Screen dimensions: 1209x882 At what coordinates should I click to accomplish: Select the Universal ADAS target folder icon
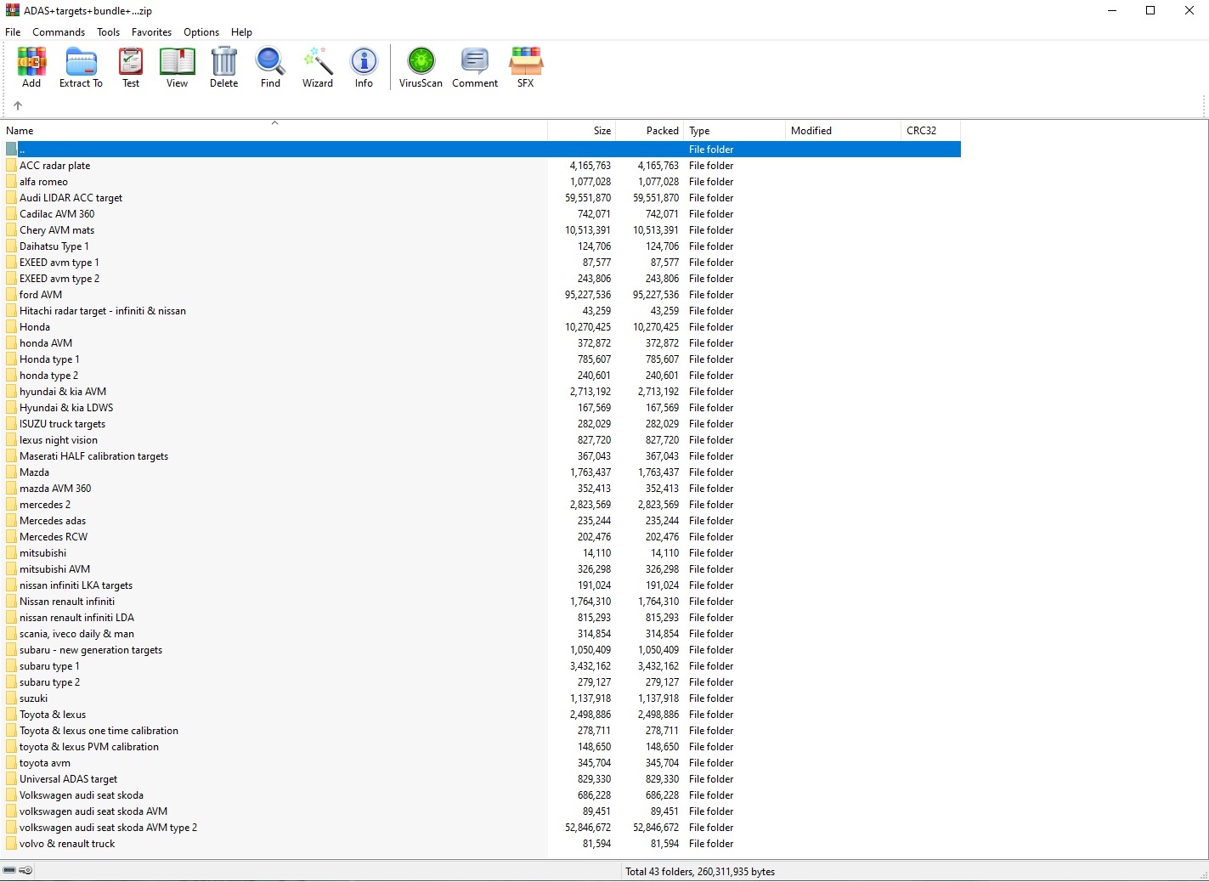tap(11, 779)
